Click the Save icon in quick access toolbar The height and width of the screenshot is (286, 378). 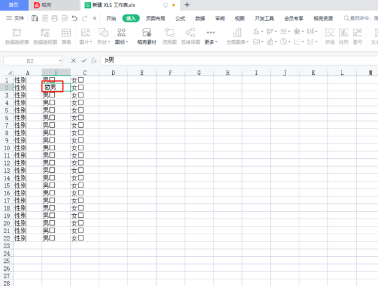[x=35, y=18]
